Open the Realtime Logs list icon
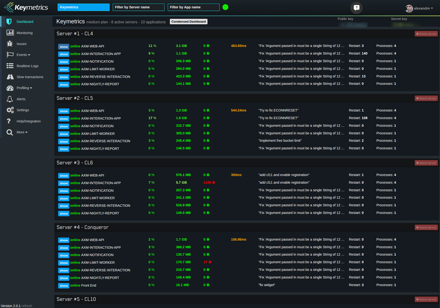This screenshot has height=308, width=440. click(x=10, y=66)
